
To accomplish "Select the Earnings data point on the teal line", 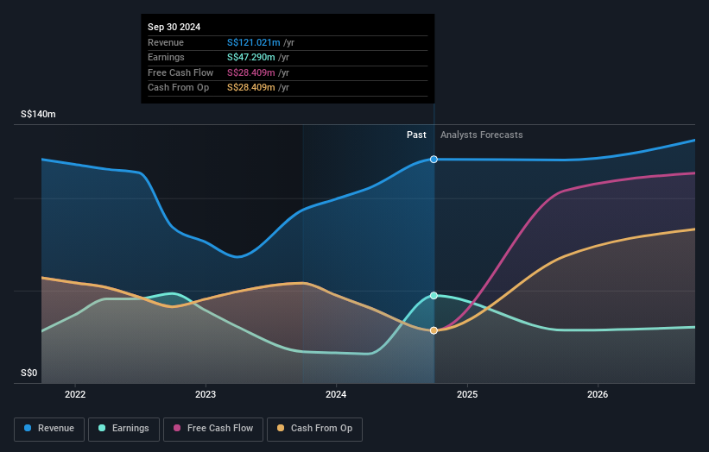I will click(x=434, y=296).
